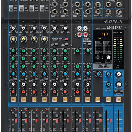Screen dimensions: 132x132
Task: Turn the channel 1 COMP knob
Action: 13,39
